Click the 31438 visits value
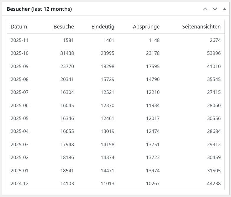The width and height of the screenshot is (231, 197). tap(67, 53)
